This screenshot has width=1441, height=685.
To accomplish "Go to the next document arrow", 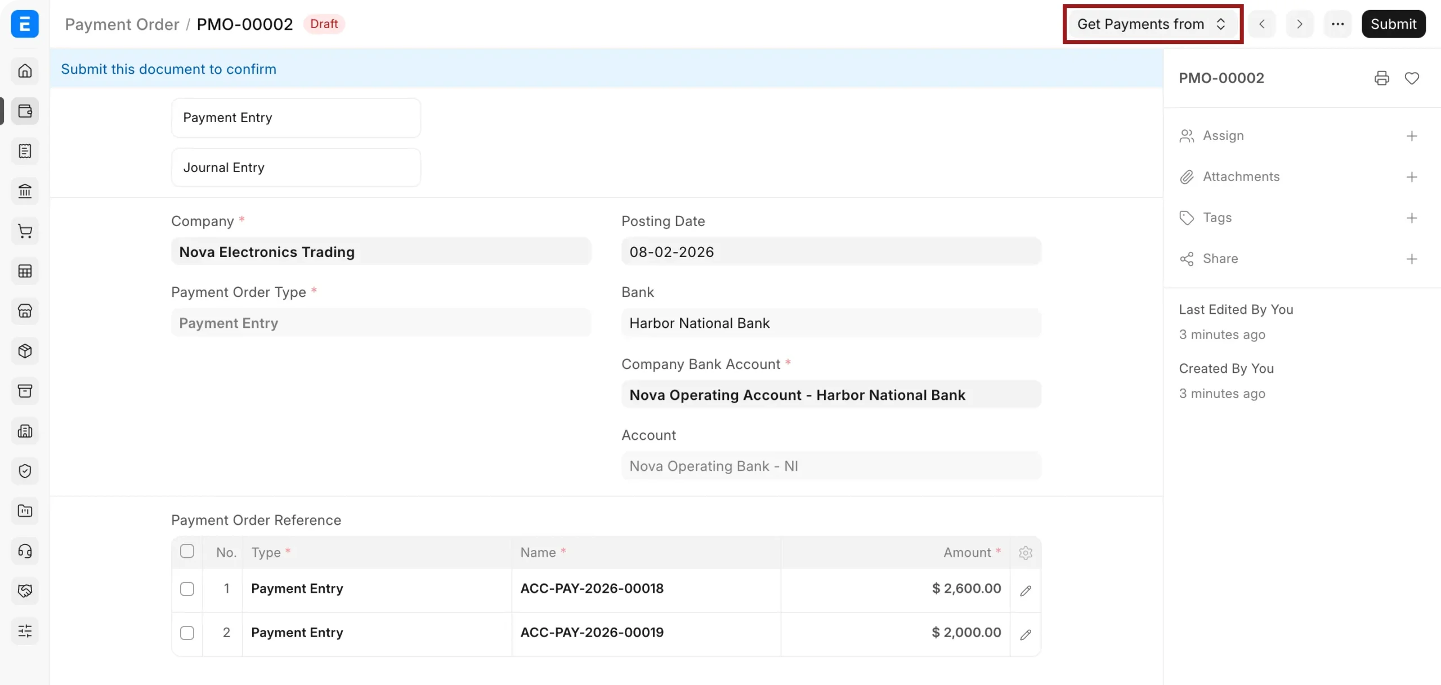I will tap(1300, 24).
